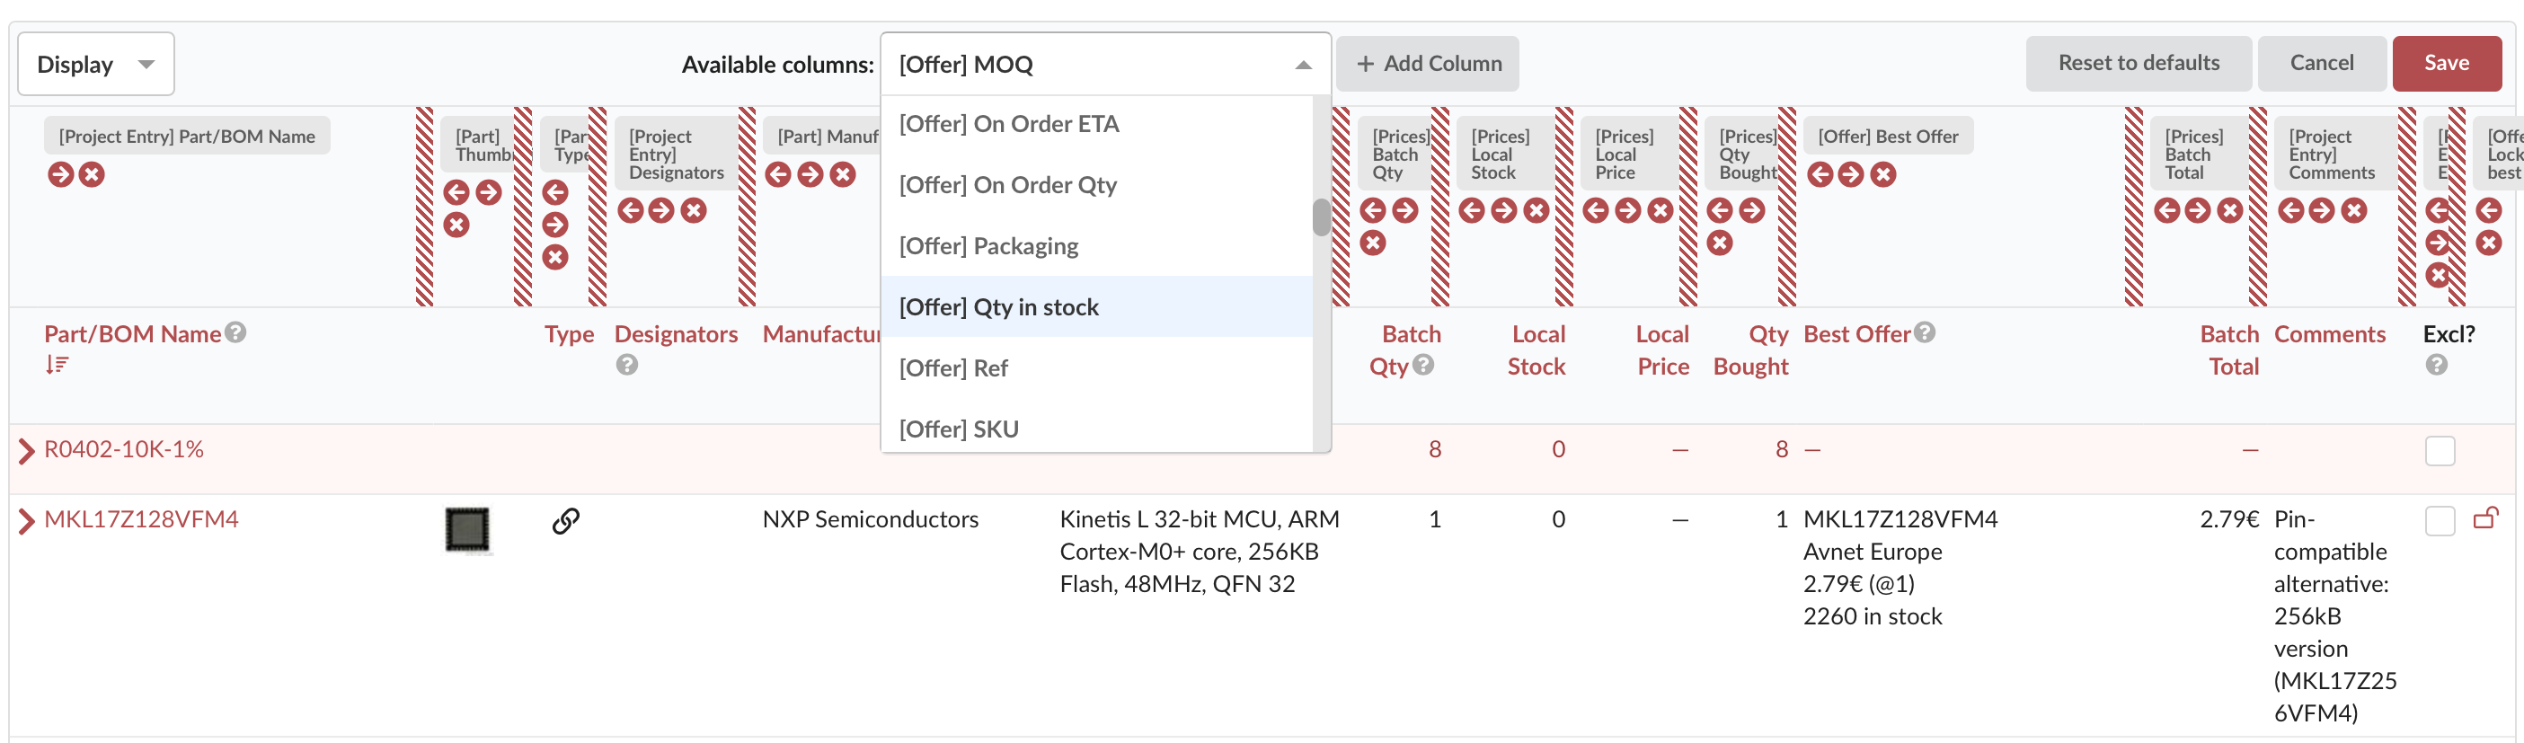Remove the Part/BOM Name column
Image resolution: width=2524 pixels, height=743 pixels.
click(x=93, y=174)
